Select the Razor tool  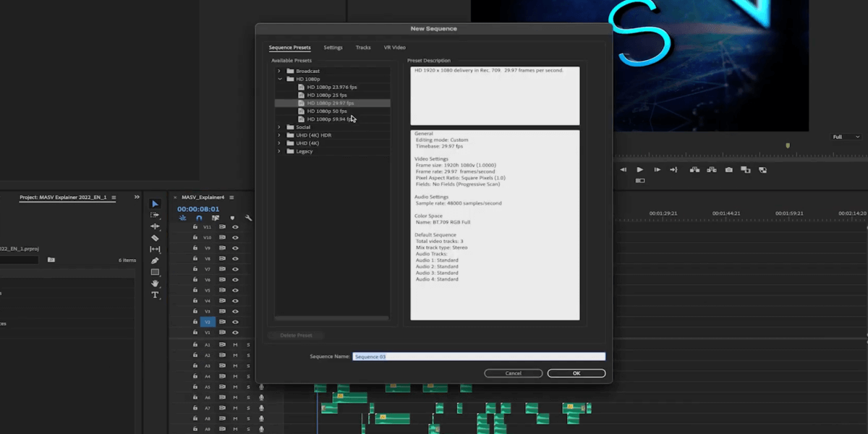pos(155,238)
